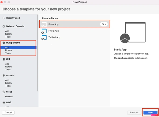Open the C# language dropdown
The image size is (159, 117).
click(x=104, y=24)
